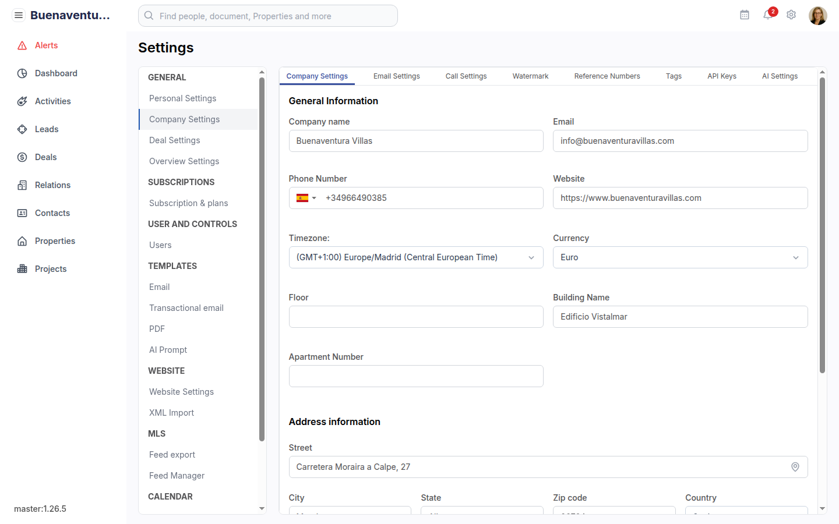This screenshot has width=839, height=524.
Task: Open PDF templates item
Action: 198,329
